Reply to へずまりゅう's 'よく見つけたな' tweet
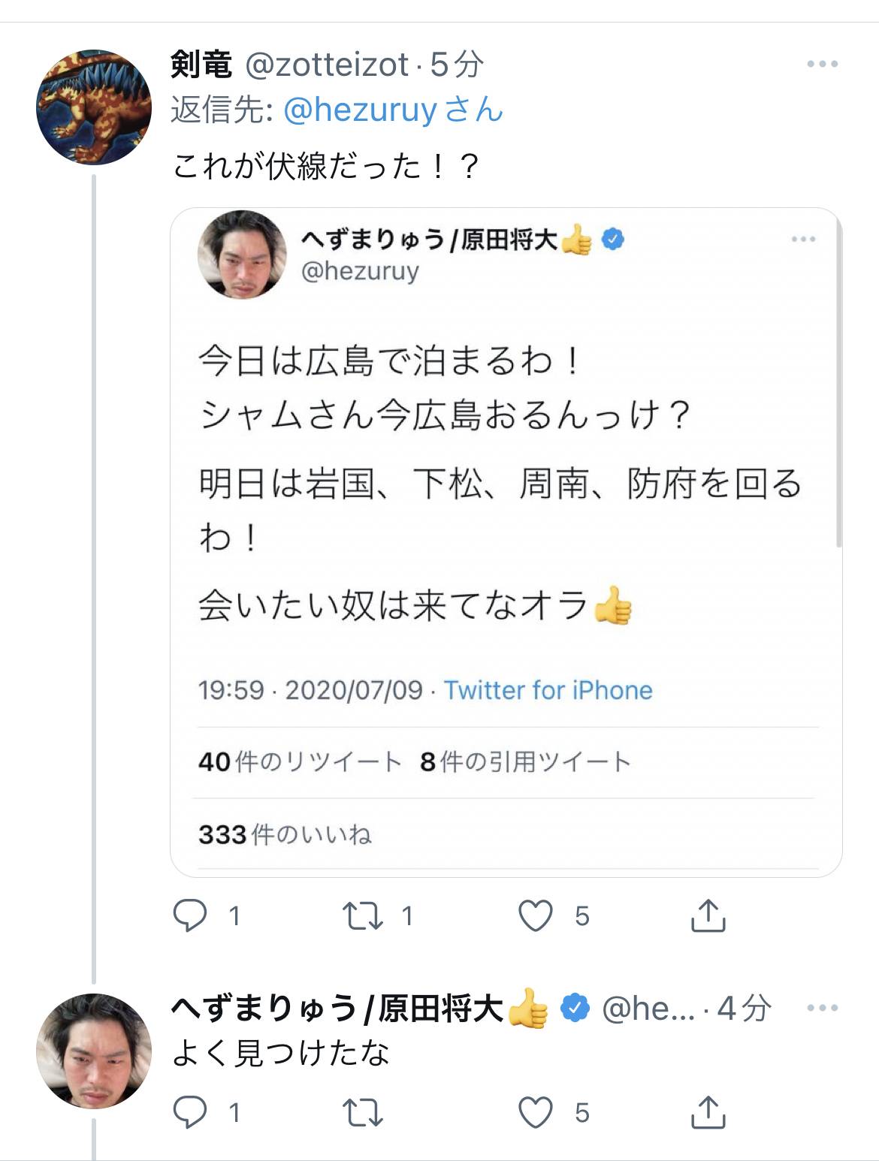879x1161 pixels. (191, 1112)
